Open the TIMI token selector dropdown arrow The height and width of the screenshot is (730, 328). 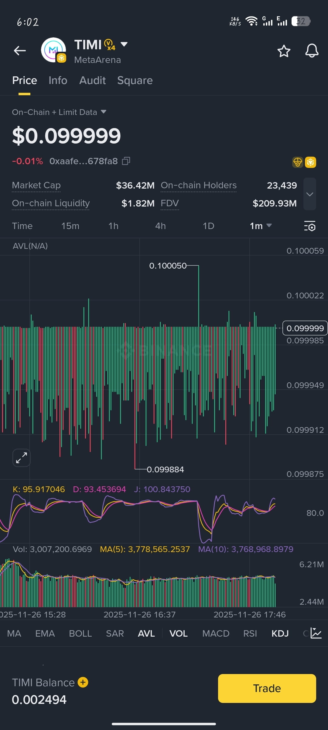pos(124,44)
